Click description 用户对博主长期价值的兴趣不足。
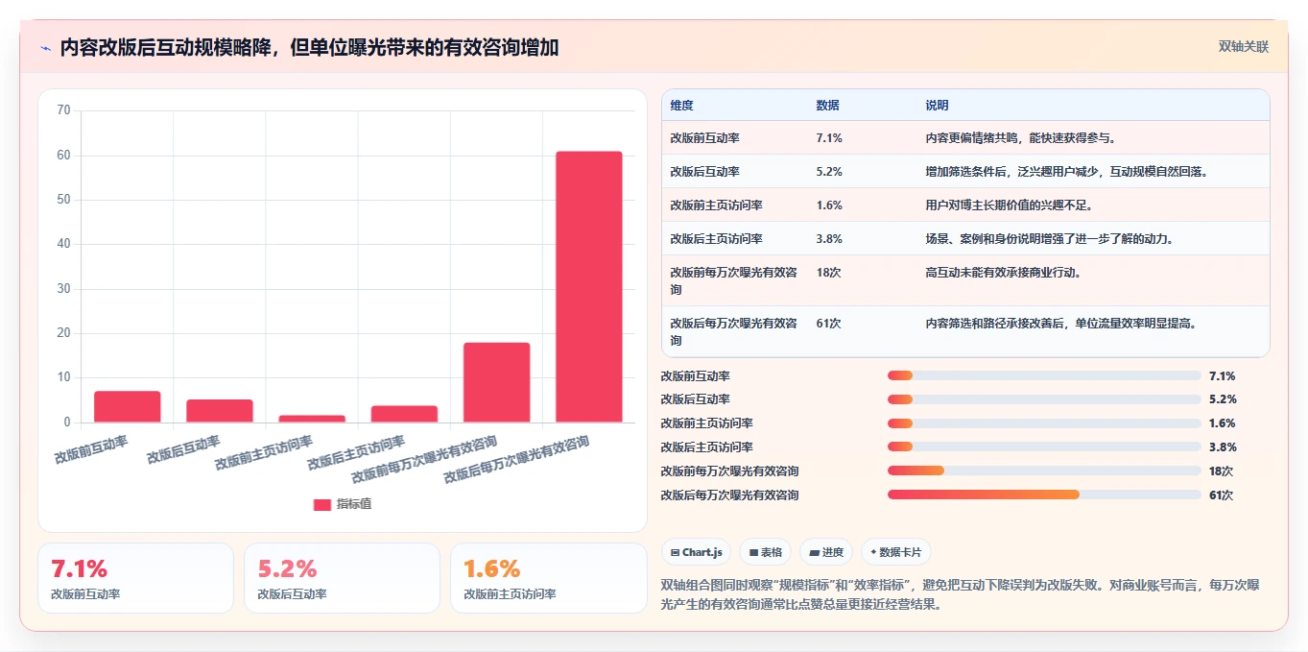The image size is (1308, 652). [x=1010, y=205]
